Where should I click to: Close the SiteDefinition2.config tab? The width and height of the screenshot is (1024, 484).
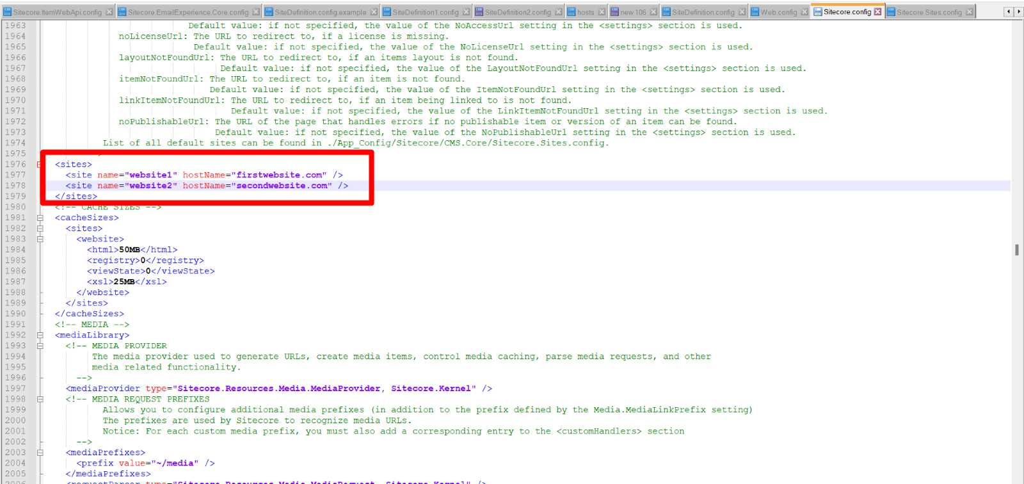tap(558, 12)
